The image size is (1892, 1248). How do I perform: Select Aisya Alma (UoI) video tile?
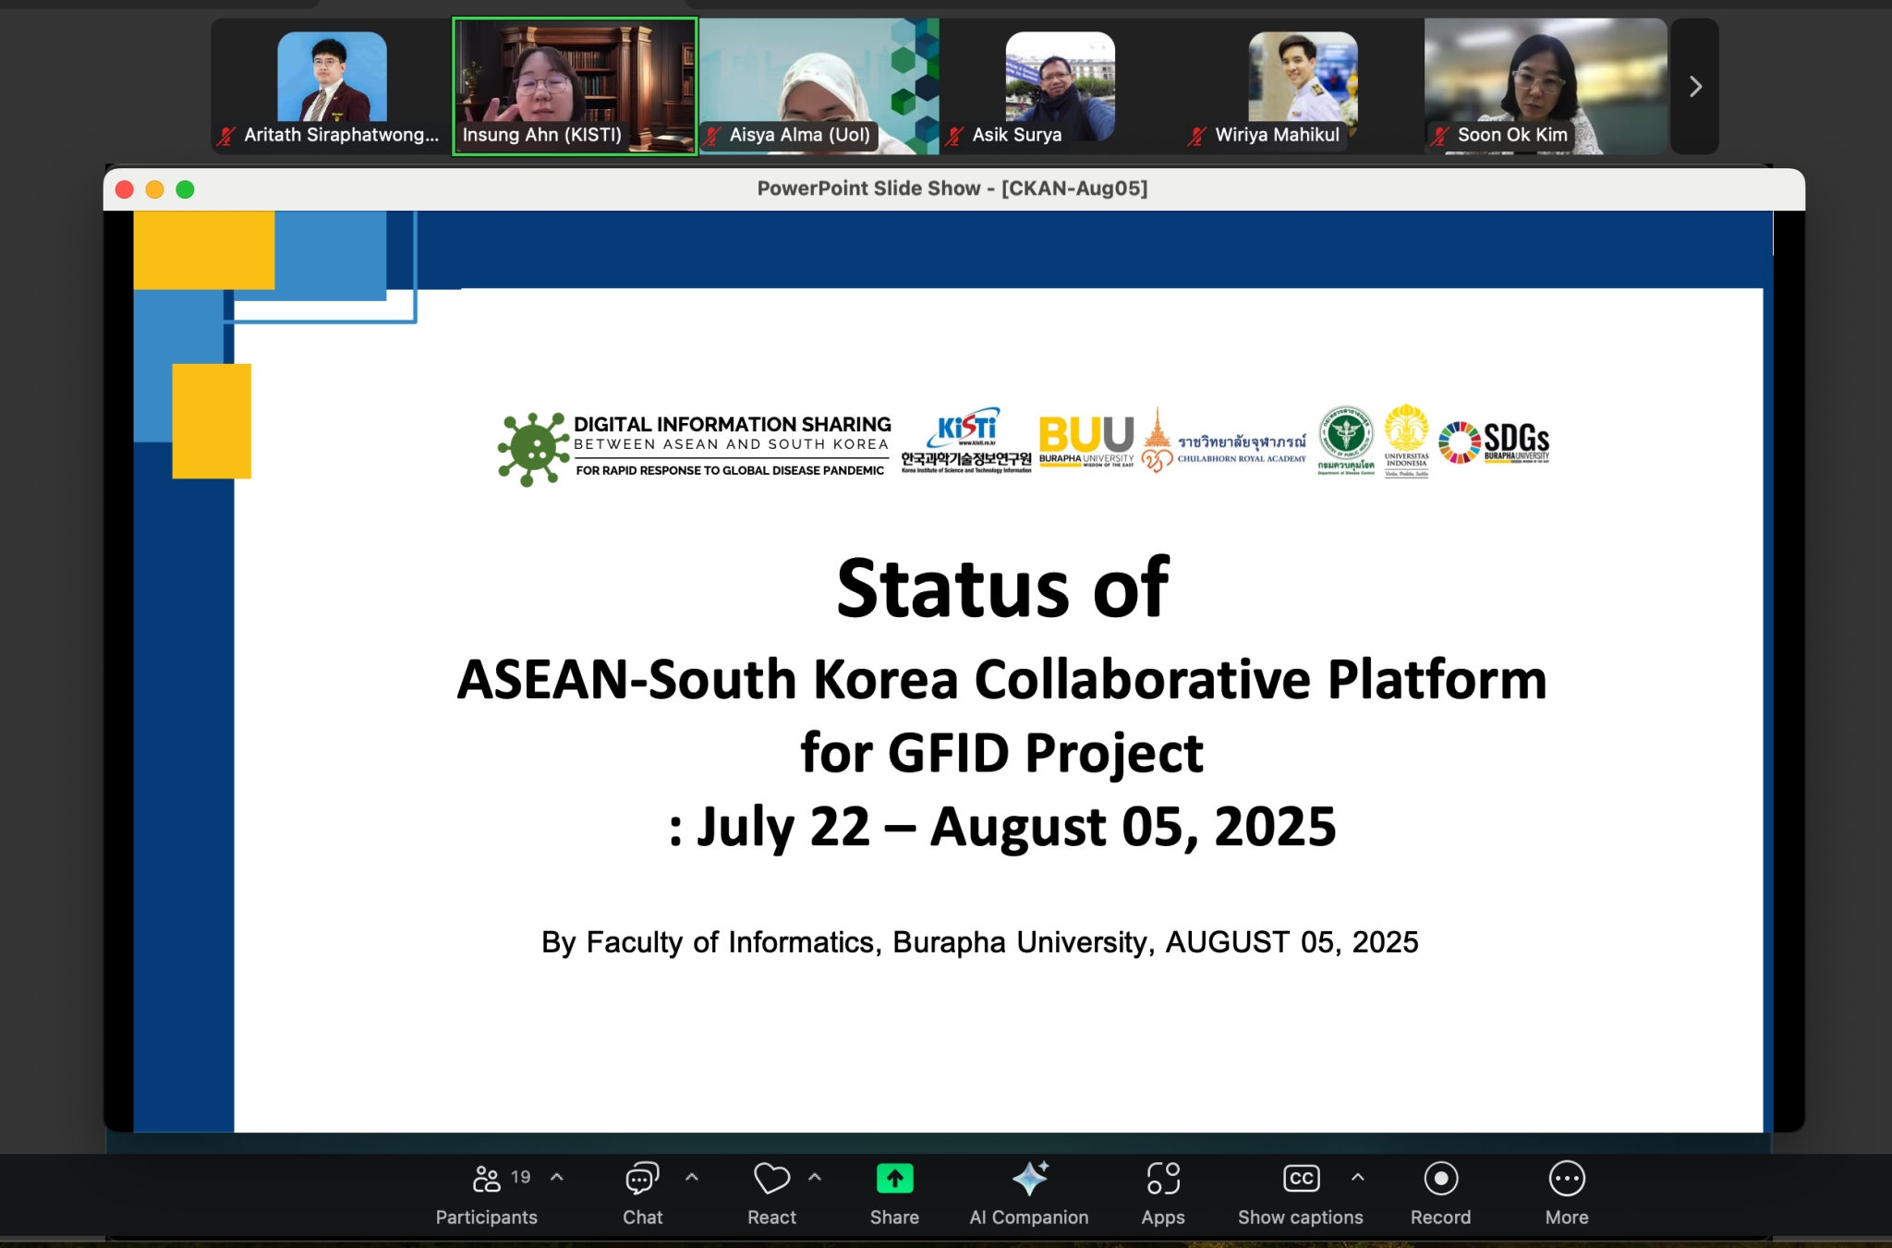click(819, 87)
